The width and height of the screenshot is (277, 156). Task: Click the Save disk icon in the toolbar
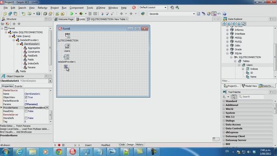tap(38, 13)
